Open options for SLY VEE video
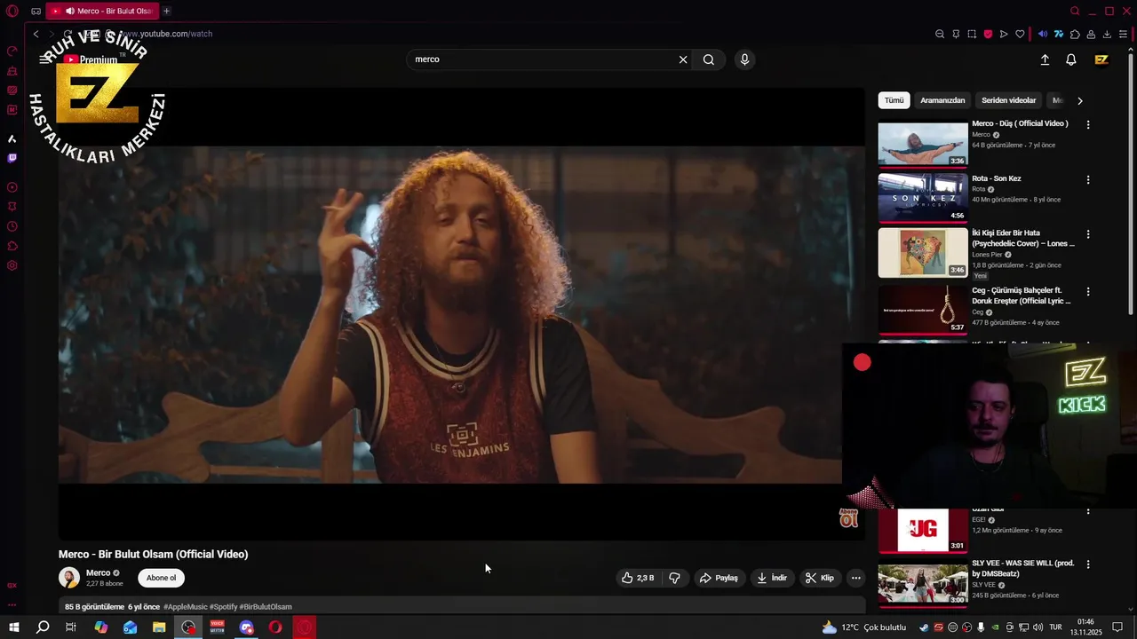Viewport: 1137px width, 639px height. click(1087, 565)
